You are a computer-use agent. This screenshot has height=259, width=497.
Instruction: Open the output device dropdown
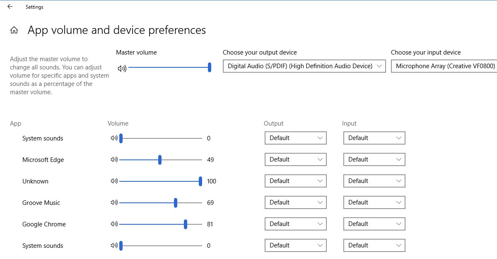pos(304,66)
